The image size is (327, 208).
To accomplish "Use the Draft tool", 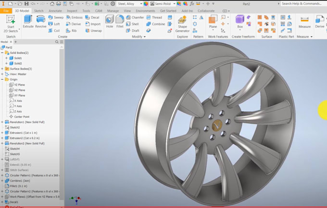I will click(133, 31).
